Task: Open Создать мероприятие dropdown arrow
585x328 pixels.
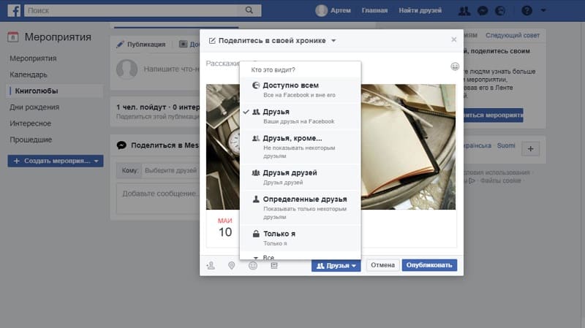Action: (x=97, y=161)
